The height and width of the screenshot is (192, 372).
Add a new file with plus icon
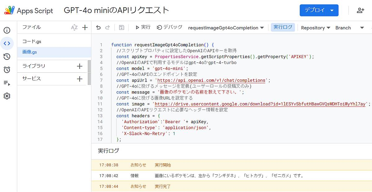click(85, 28)
